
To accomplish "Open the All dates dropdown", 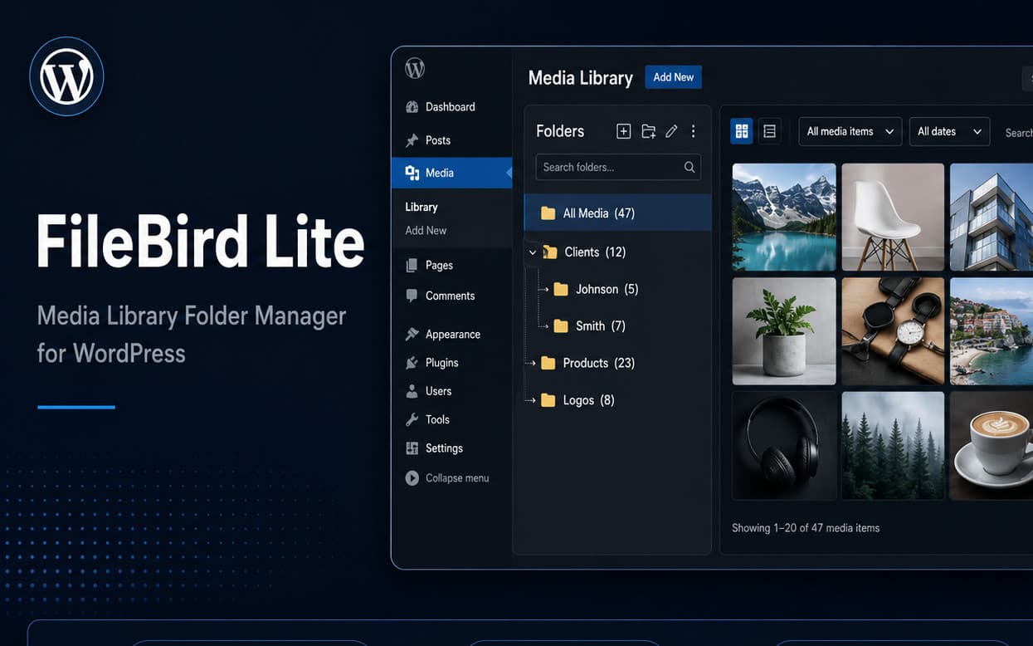I will point(949,131).
